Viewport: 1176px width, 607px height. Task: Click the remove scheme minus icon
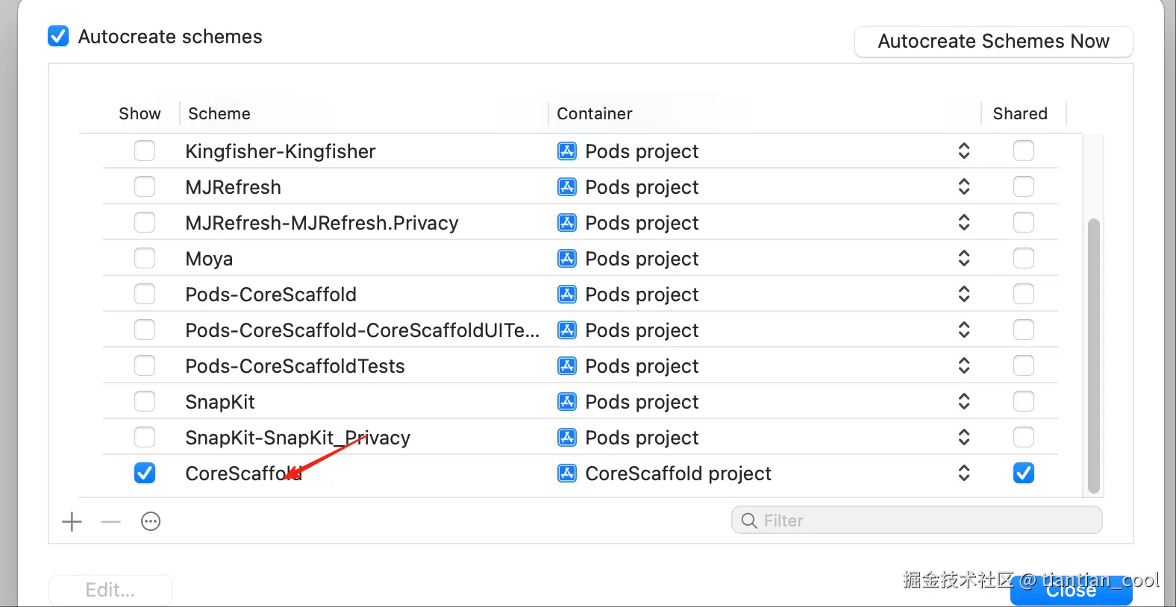click(110, 521)
